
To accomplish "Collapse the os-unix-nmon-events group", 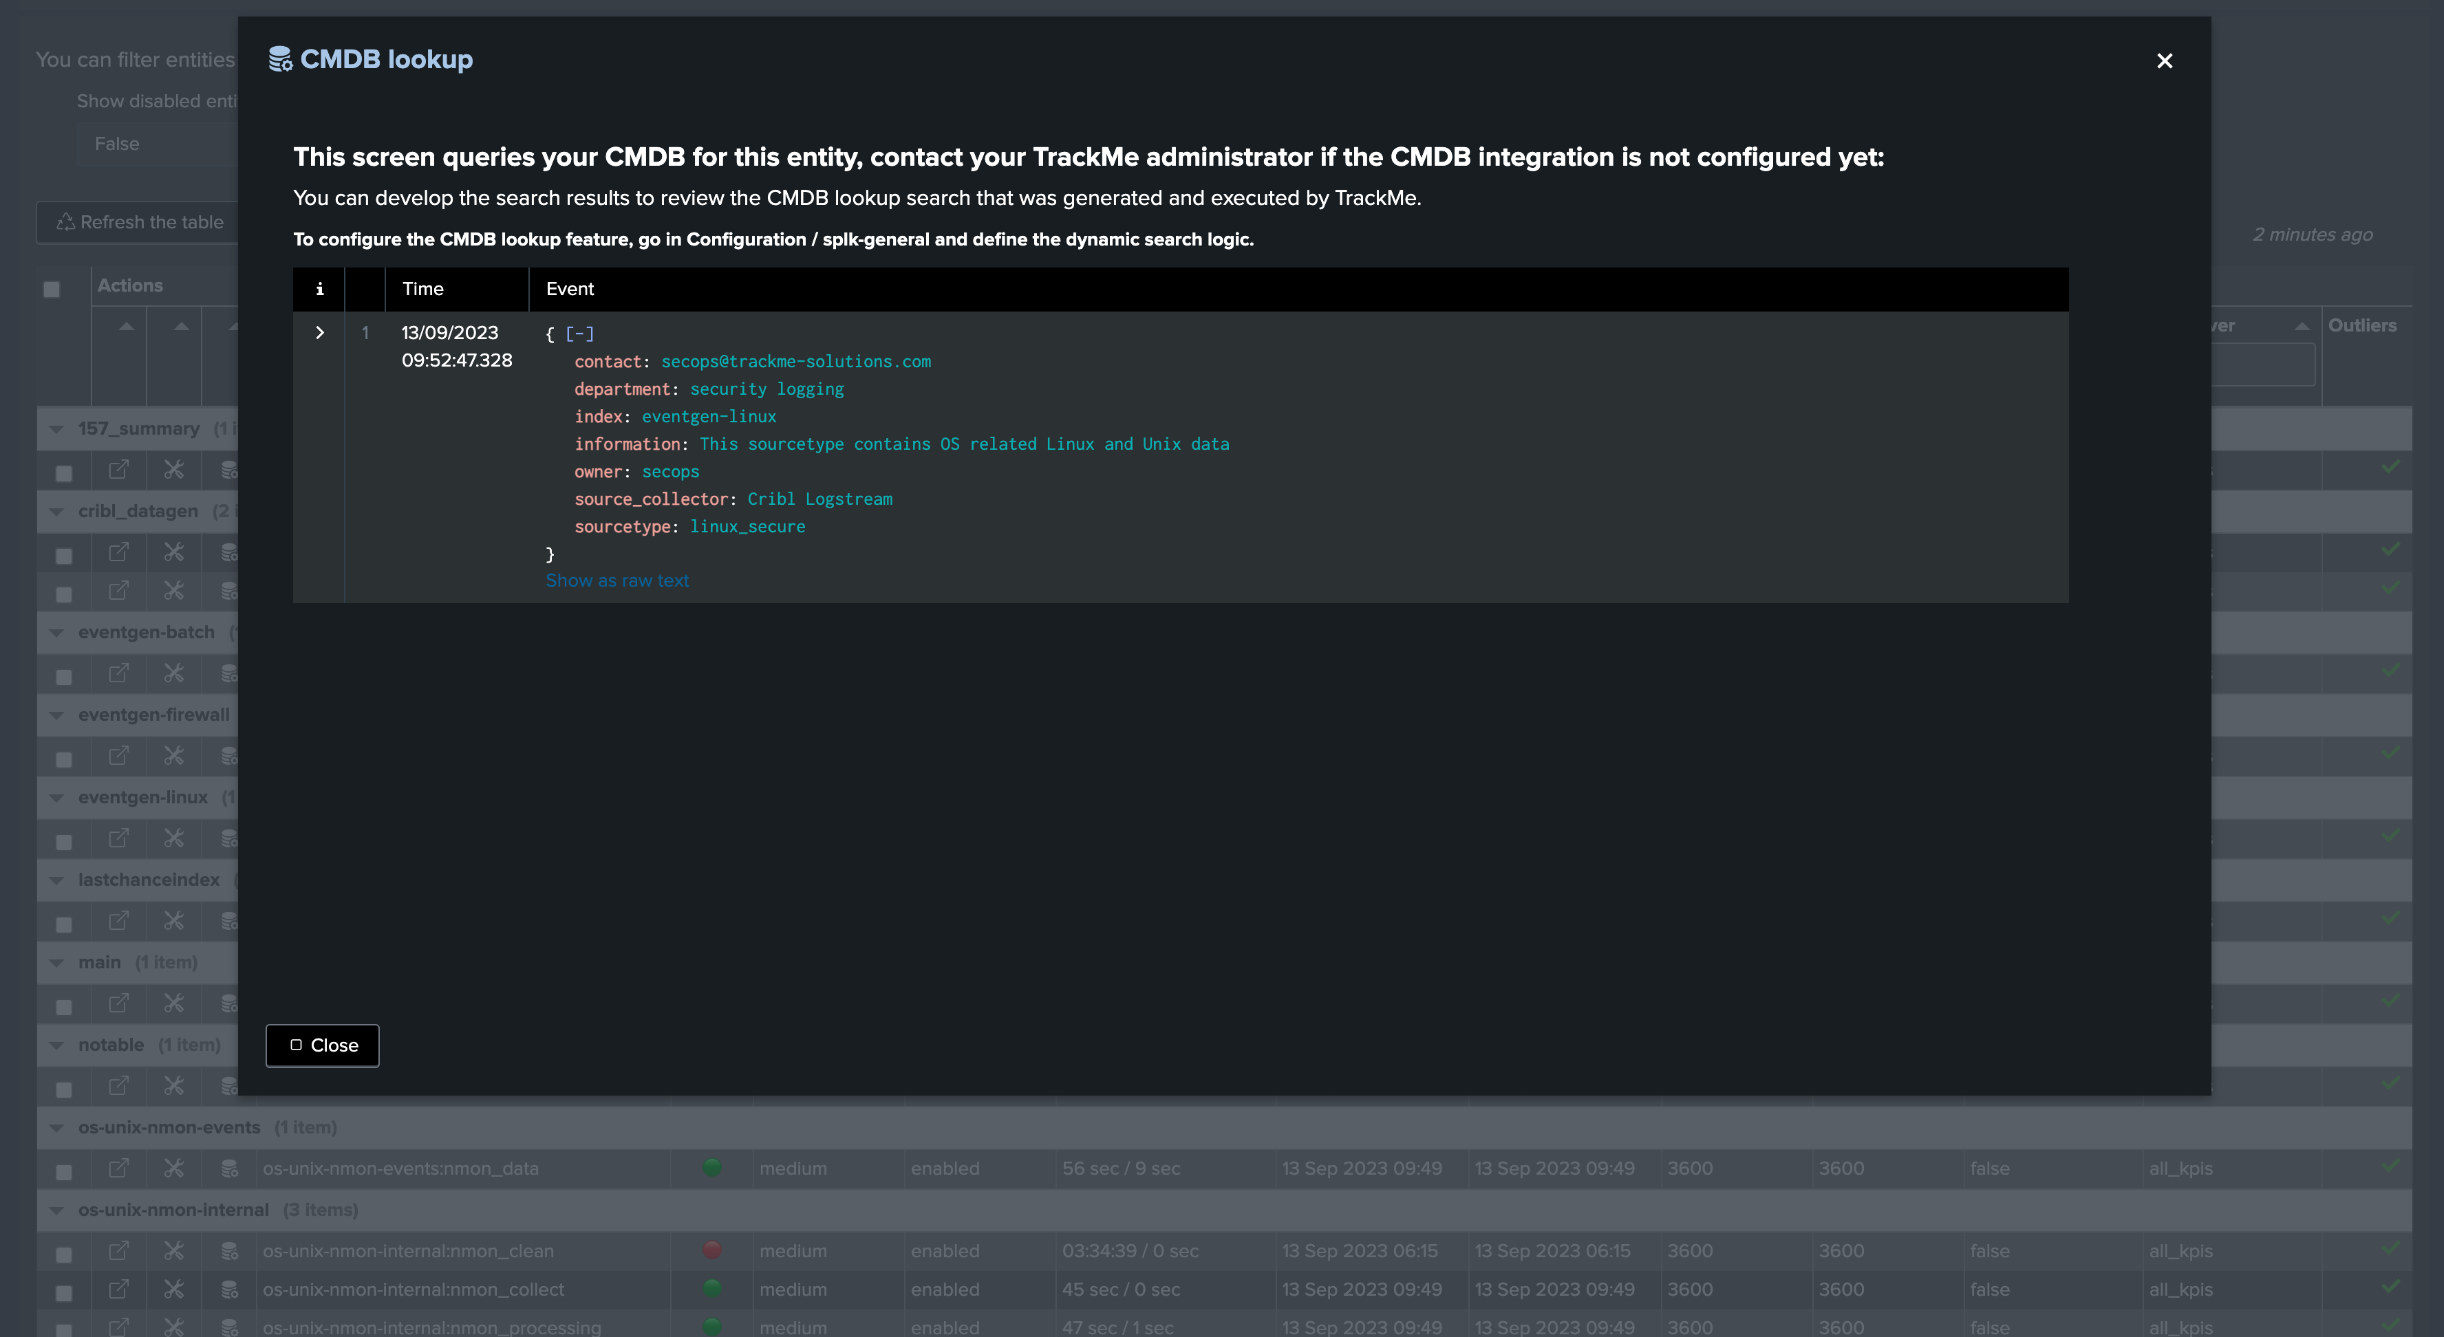I will click(57, 1127).
